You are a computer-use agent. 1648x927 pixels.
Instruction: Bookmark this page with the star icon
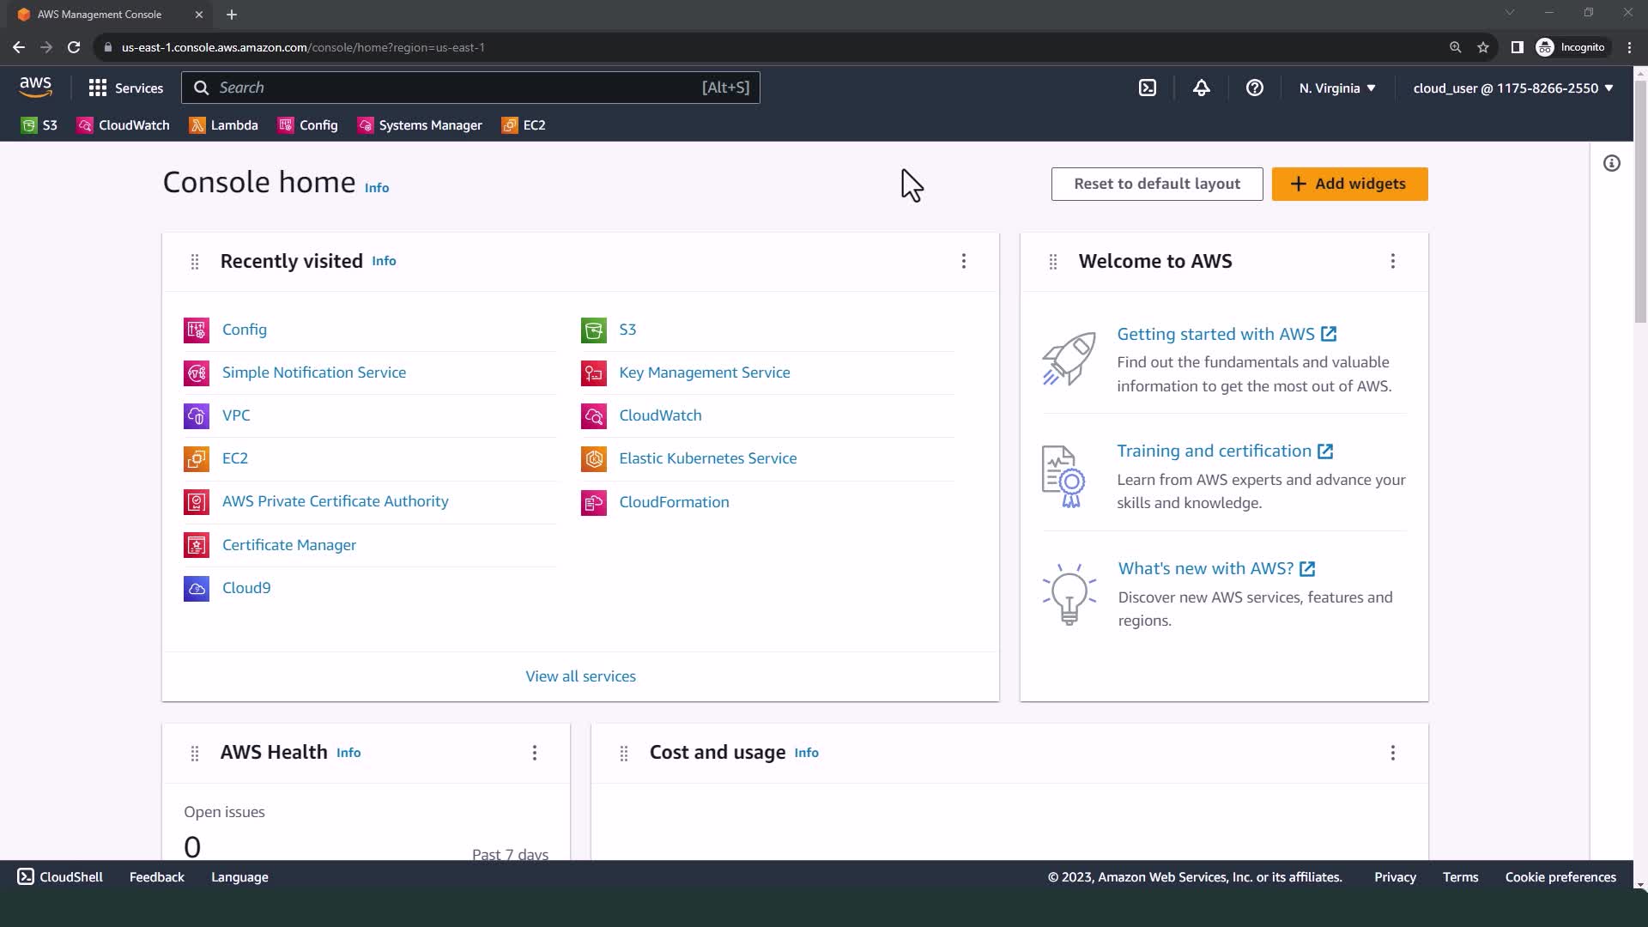click(x=1482, y=47)
